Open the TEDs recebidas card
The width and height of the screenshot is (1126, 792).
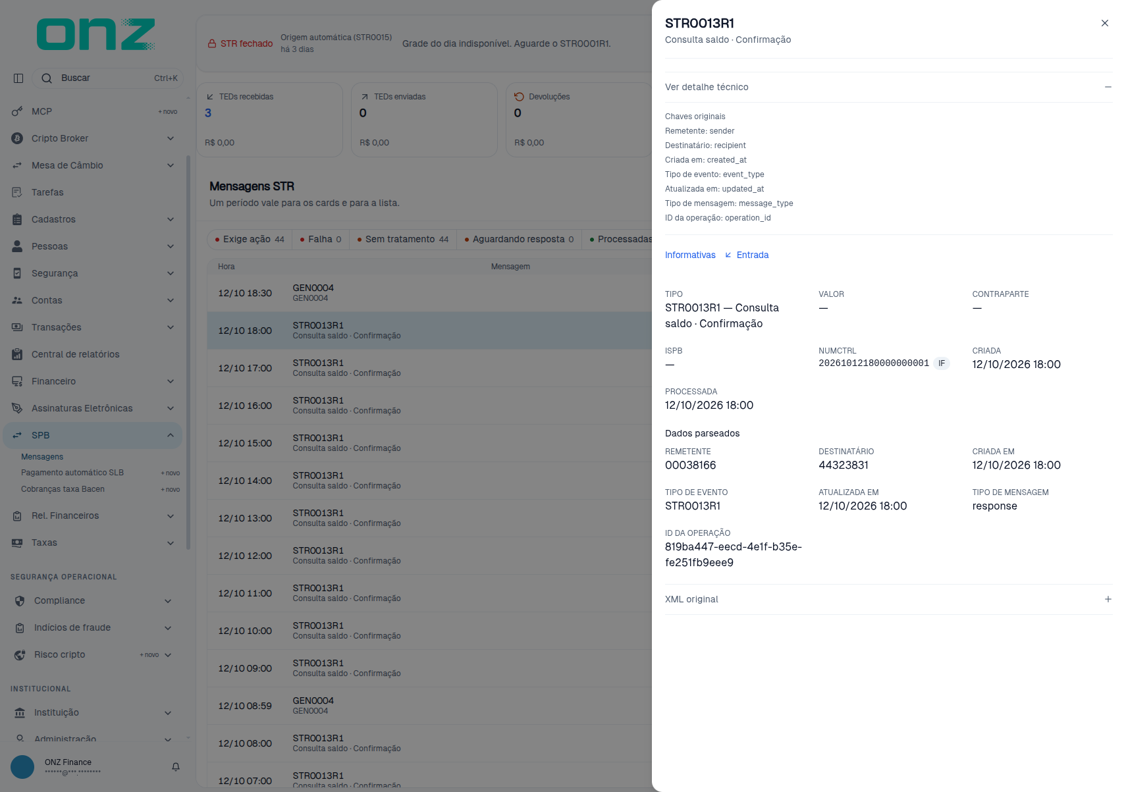[270, 120]
